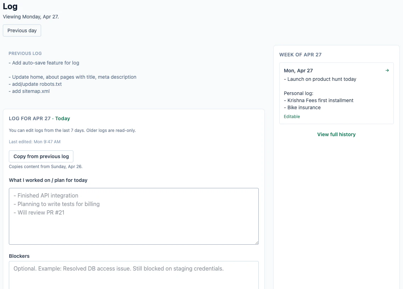The image size is (403, 289).
Task: Click the Previous day button
Action: coord(22,30)
